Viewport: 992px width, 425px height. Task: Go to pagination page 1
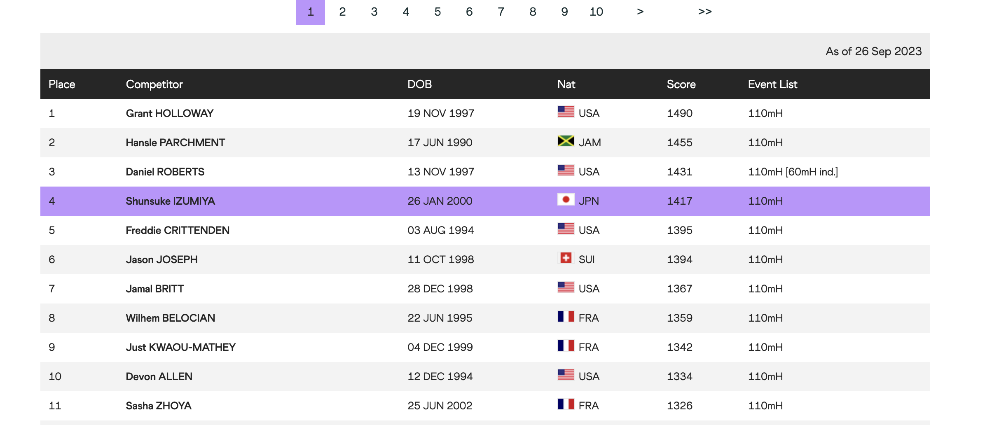point(311,12)
